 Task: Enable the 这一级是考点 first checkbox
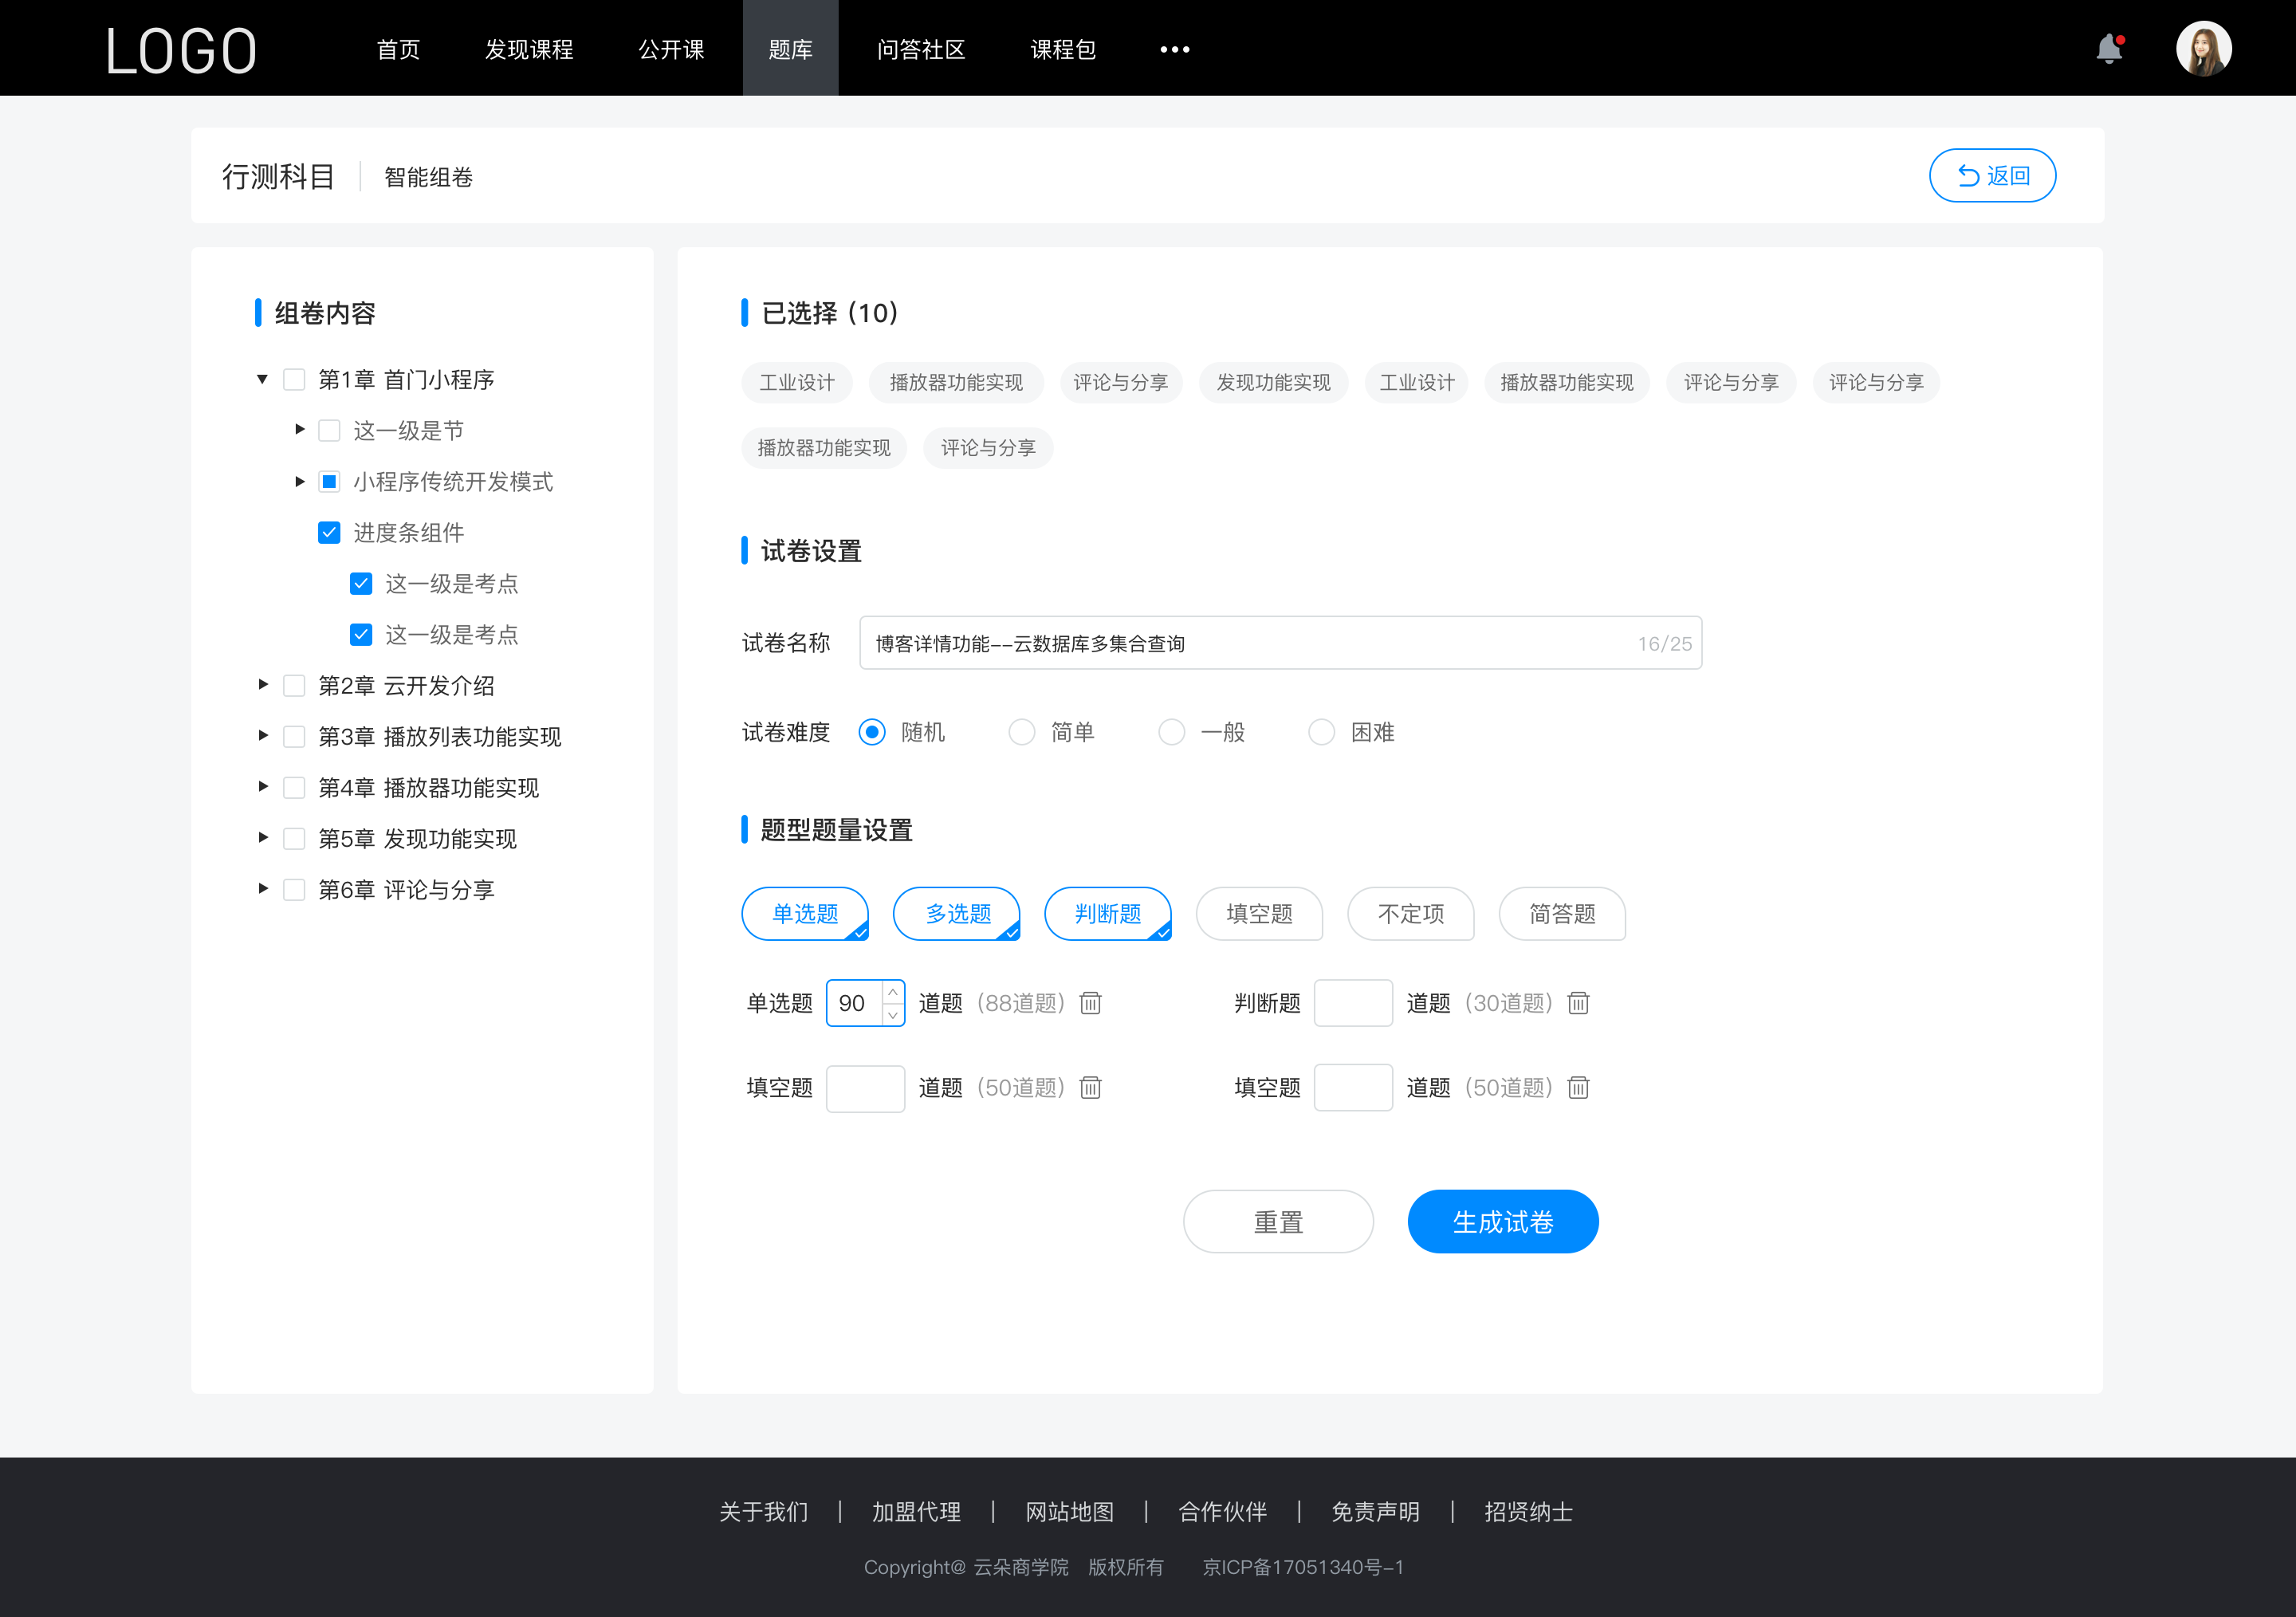(x=360, y=583)
